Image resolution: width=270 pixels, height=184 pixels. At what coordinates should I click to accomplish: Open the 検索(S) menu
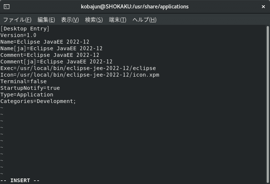[94, 20]
